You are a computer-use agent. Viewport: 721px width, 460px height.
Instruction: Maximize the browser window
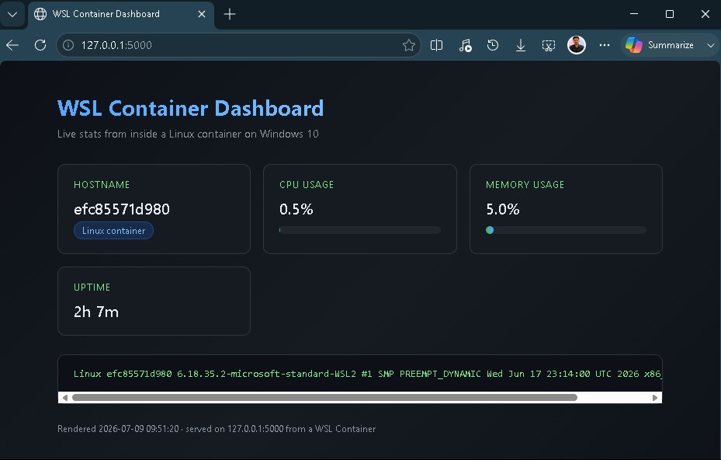(x=670, y=14)
